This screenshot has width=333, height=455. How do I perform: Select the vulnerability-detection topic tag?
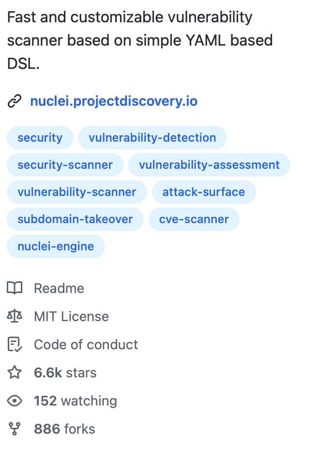152,138
